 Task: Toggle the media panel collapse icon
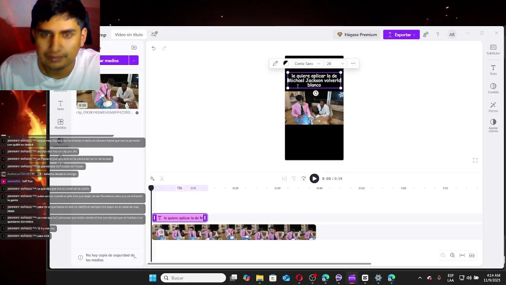coord(134,47)
